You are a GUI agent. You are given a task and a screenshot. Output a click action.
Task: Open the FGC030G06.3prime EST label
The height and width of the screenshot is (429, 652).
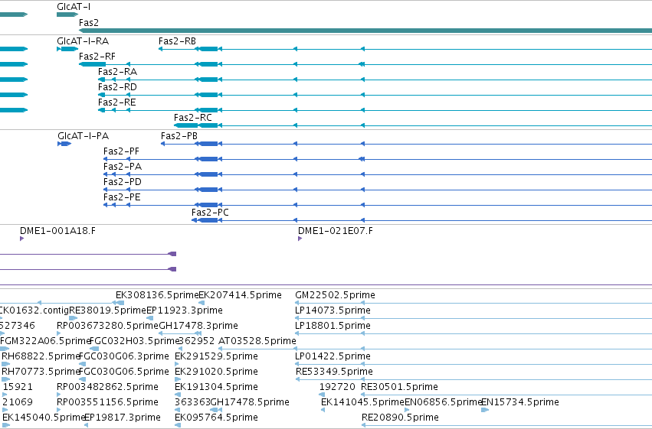[x=124, y=357]
